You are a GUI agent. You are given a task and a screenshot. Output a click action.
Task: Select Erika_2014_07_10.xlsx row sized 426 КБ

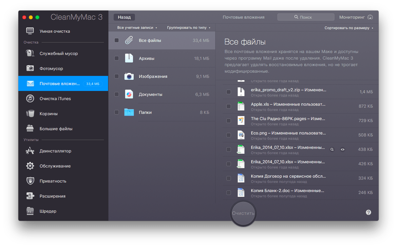tap(300, 164)
